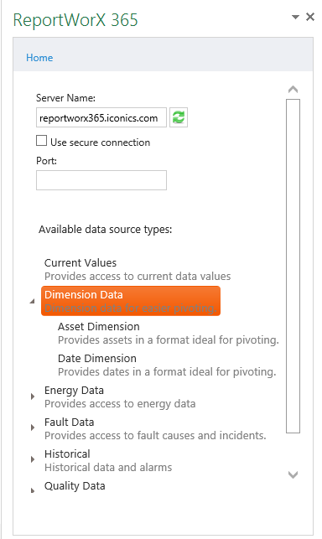Click into the Server Name field
The height and width of the screenshot is (539, 322).
pyautogui.click(x=101, y=117)
